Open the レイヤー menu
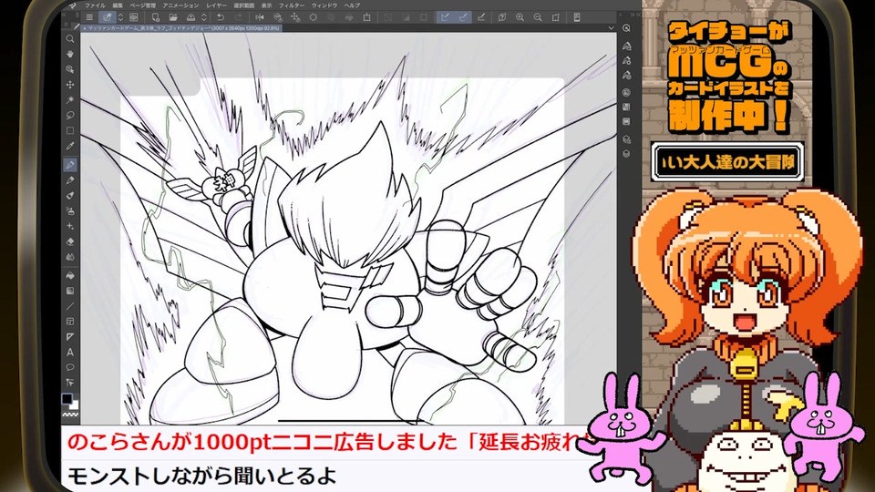The width and height of the screenshot is (875, 492). (217, 5)
